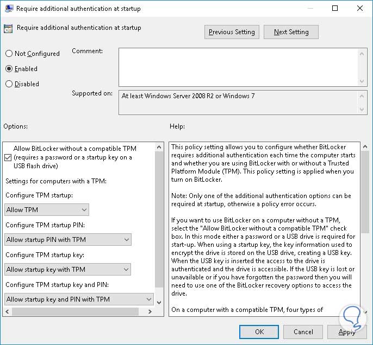Go to Next Setting
Screen dimensions: 373x345
point(291,32)
